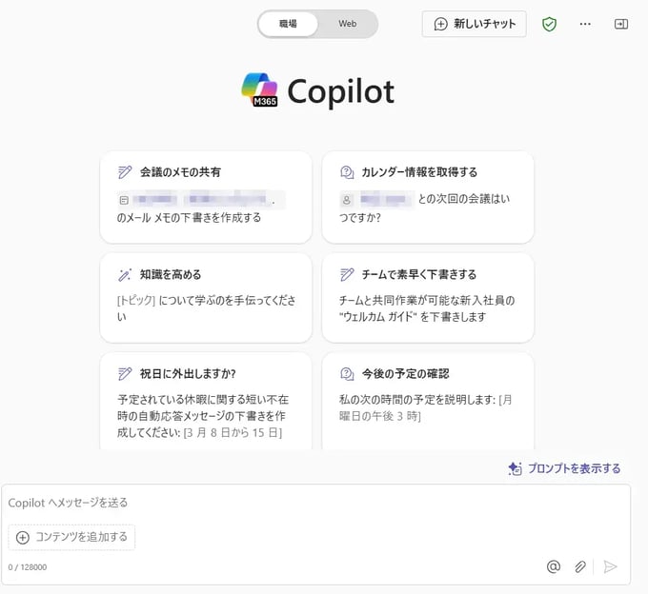Click the blurred document reference chip

pos(201,200)
